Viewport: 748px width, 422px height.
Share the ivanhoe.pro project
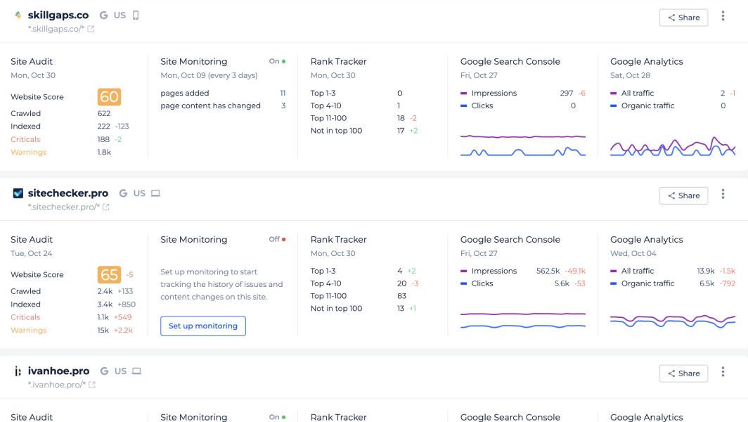(683, 373)
